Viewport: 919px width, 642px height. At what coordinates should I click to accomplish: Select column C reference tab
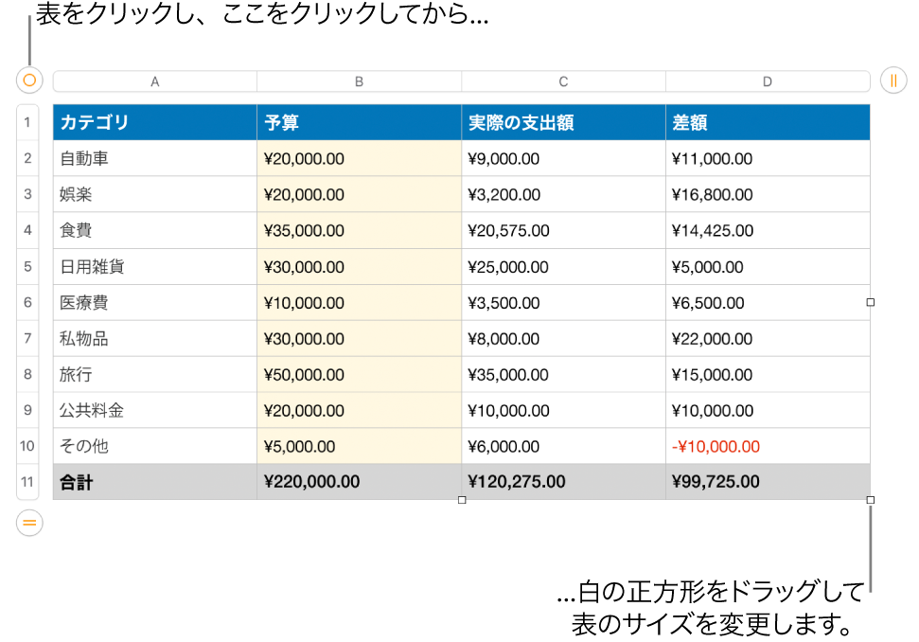pos(563,80)
